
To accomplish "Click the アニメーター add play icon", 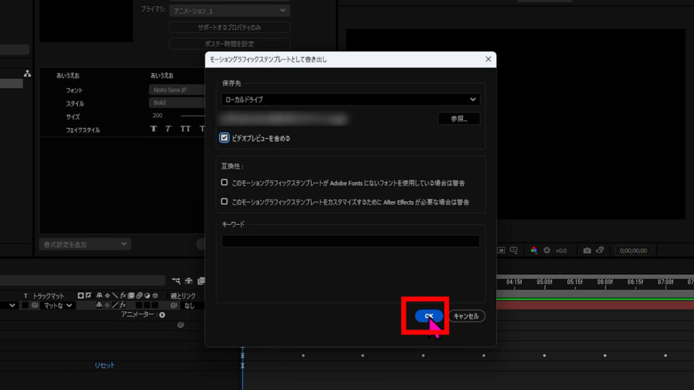I will [x=162, y=315].
